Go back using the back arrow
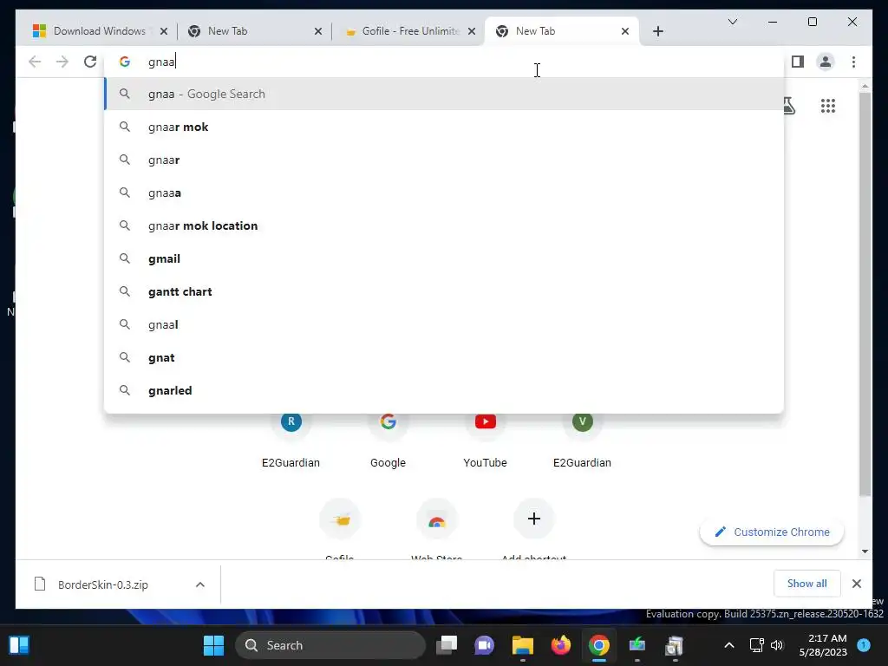The image size is (888, 666). point(35,62)
